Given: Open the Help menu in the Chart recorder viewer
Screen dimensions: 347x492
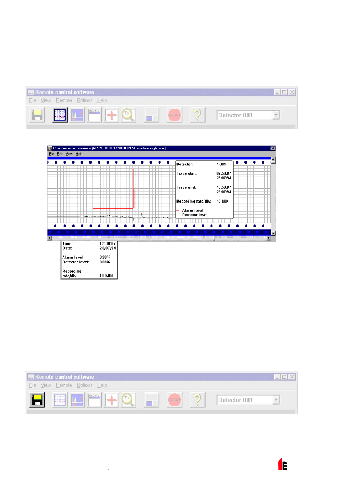Looking at the screenshot, I should coord(79,154).
